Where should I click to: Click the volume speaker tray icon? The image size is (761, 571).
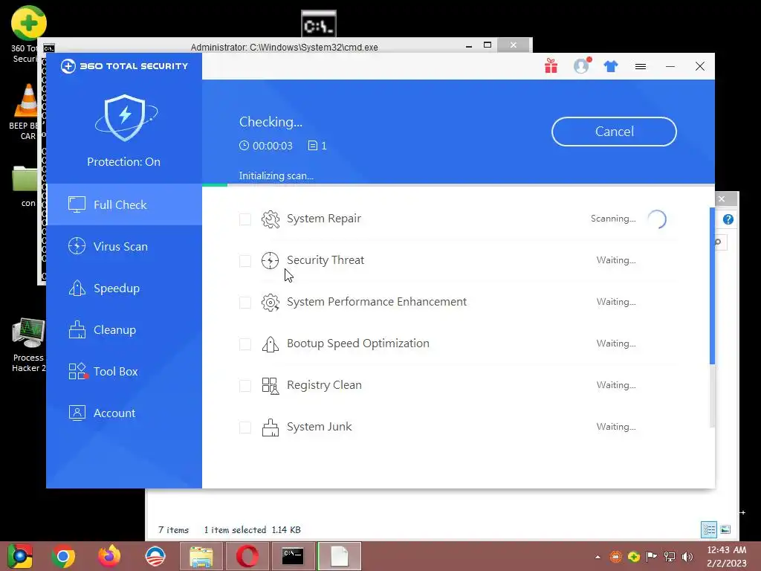click(x=687, y=557)
